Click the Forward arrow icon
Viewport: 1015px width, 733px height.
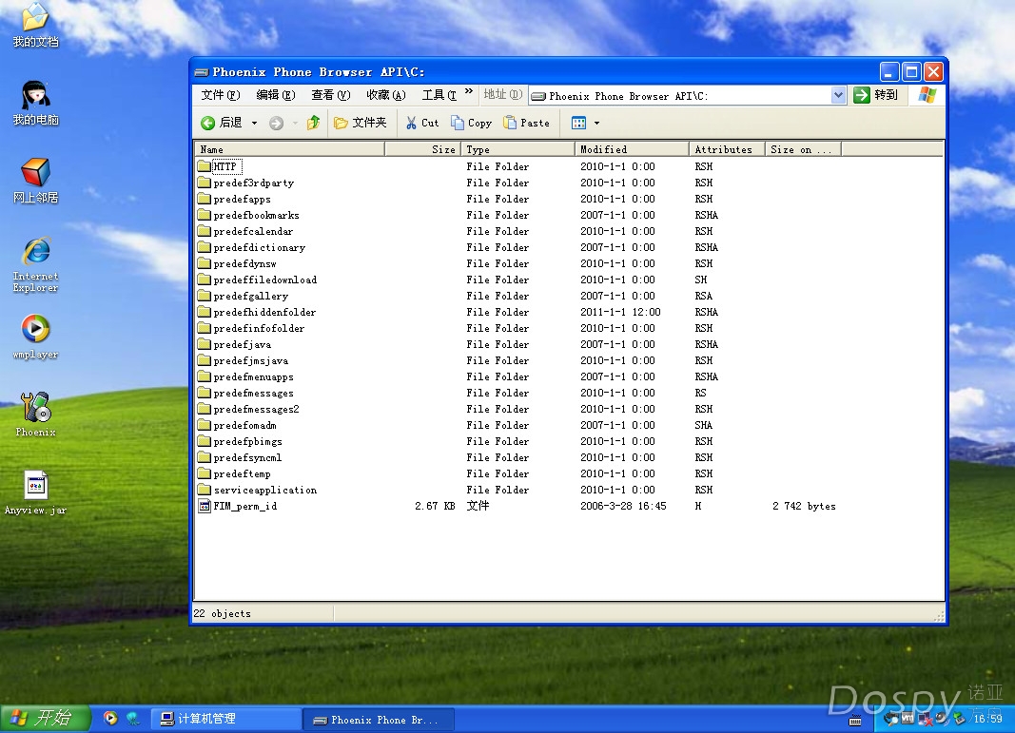(x=277, y=123)
